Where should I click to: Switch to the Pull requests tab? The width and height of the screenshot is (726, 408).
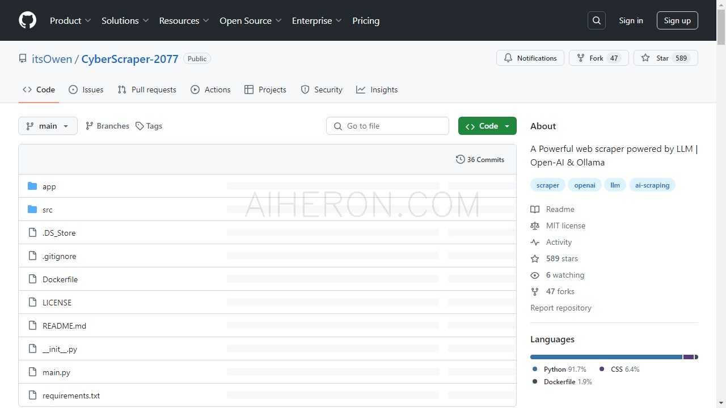click(147, 90)
